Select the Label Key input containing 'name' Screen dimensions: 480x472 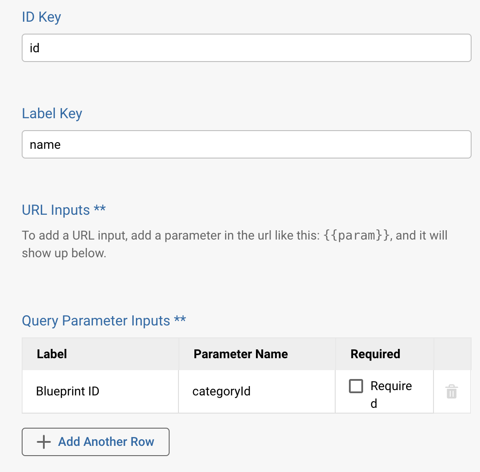[247, 144]
